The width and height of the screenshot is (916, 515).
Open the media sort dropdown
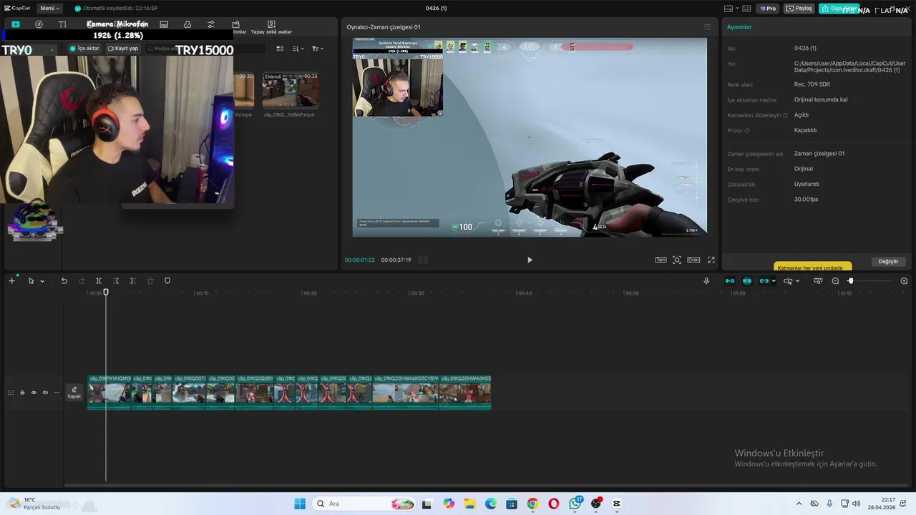coord(298,49)
